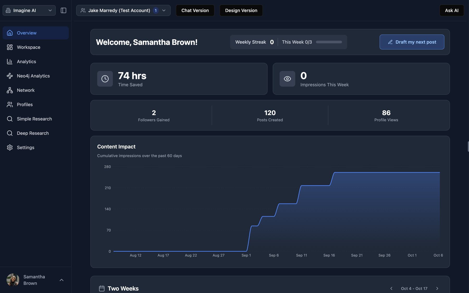This screenshot has width=469, height=293.
Task: Click the 86 Profile Views stat
Action: [x=386, y=116]
